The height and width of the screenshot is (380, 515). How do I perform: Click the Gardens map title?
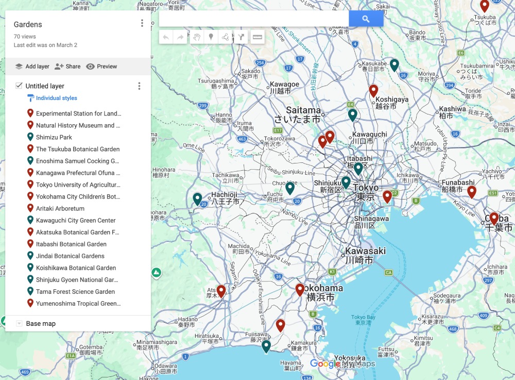[x=28, y=24]
